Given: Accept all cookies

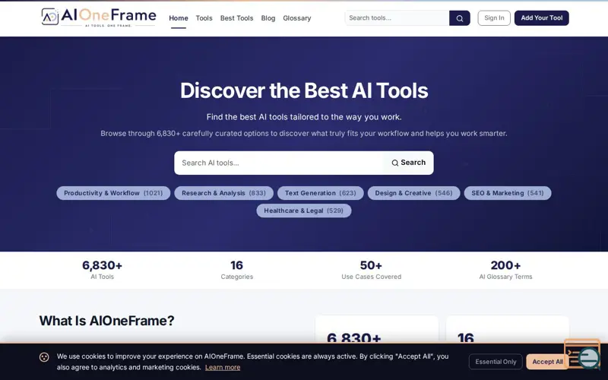Looking at the screenshot, I should pos(547,362).
